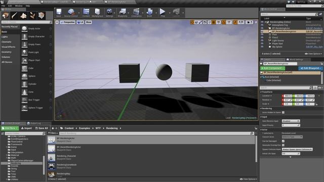324x182 pixels.
Task: Click the Add New button
Action: point(10,128)
